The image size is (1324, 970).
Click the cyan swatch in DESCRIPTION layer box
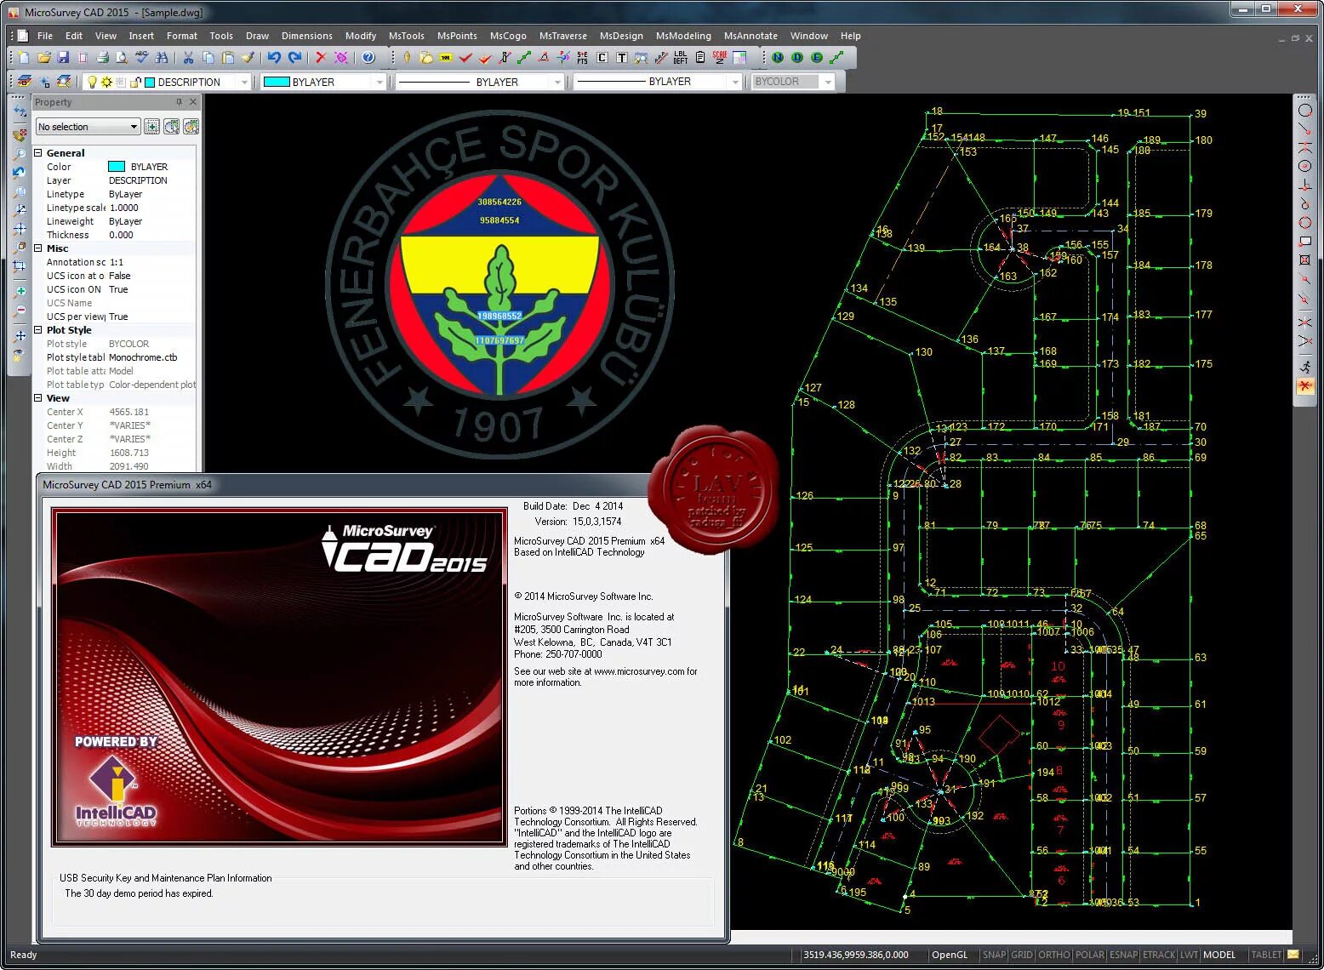tap(150, 83)
